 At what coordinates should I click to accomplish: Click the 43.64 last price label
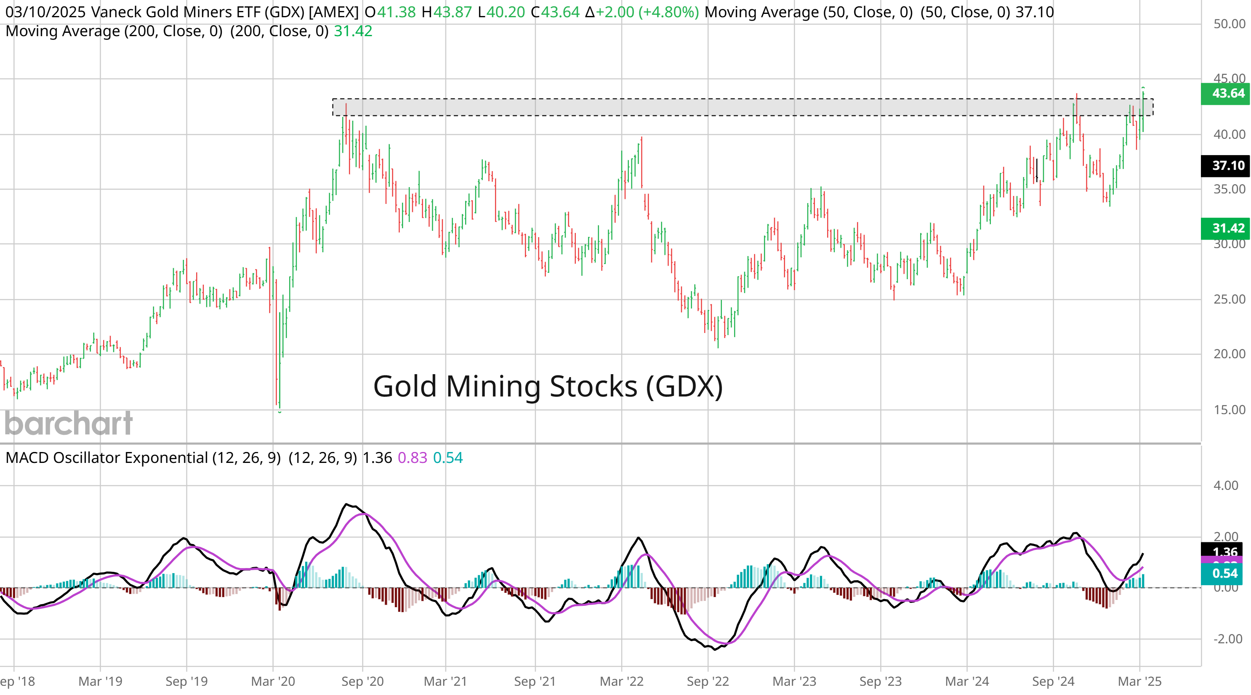(1225, 94)
